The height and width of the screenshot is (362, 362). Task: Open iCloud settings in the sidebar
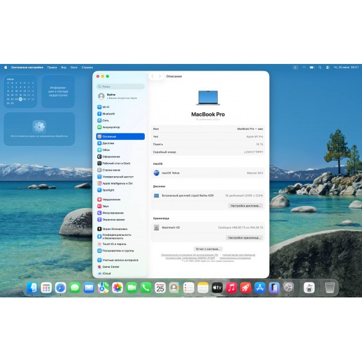pos(120,273)
